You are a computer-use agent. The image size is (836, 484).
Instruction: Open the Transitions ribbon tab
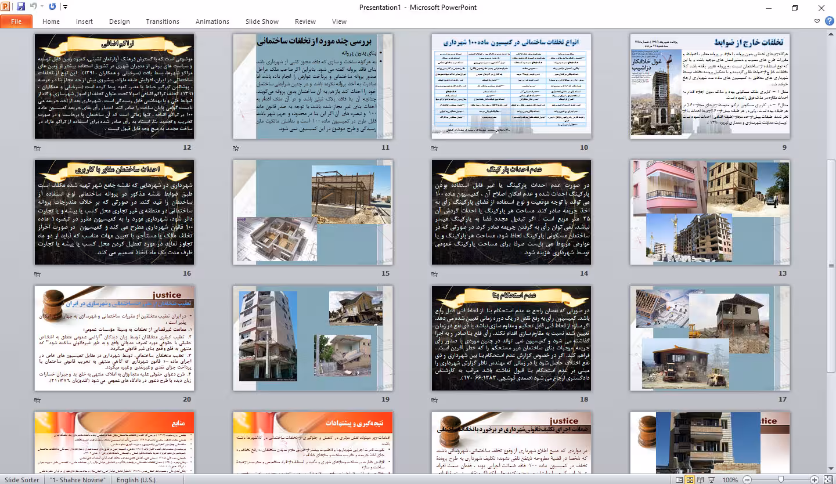[163, 21]
